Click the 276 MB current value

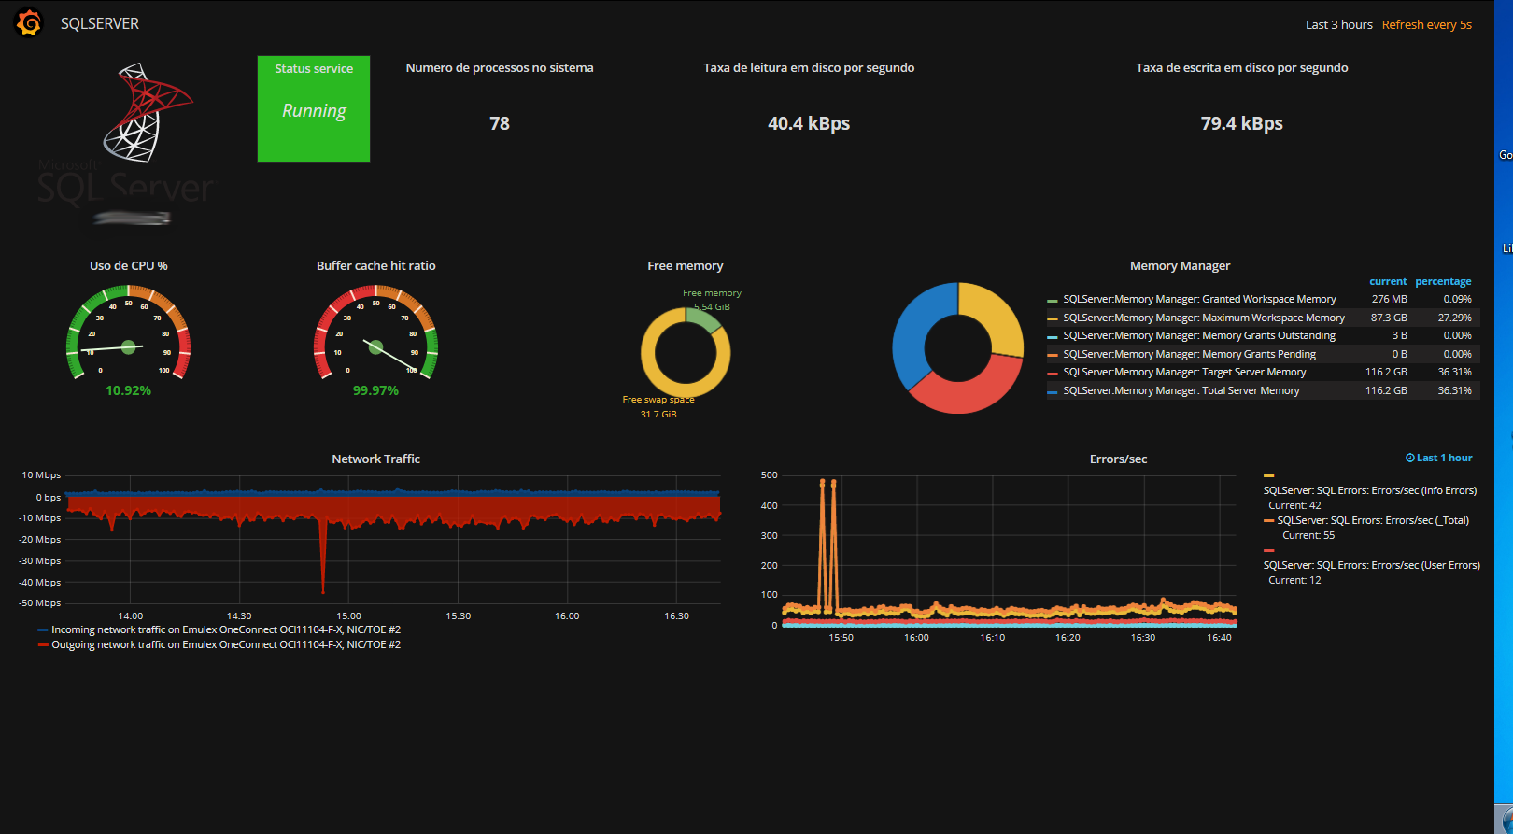pyautogui.click(x=1390, y=300)
